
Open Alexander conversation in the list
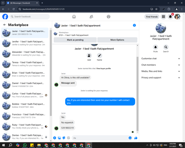(x=25, y=54)
